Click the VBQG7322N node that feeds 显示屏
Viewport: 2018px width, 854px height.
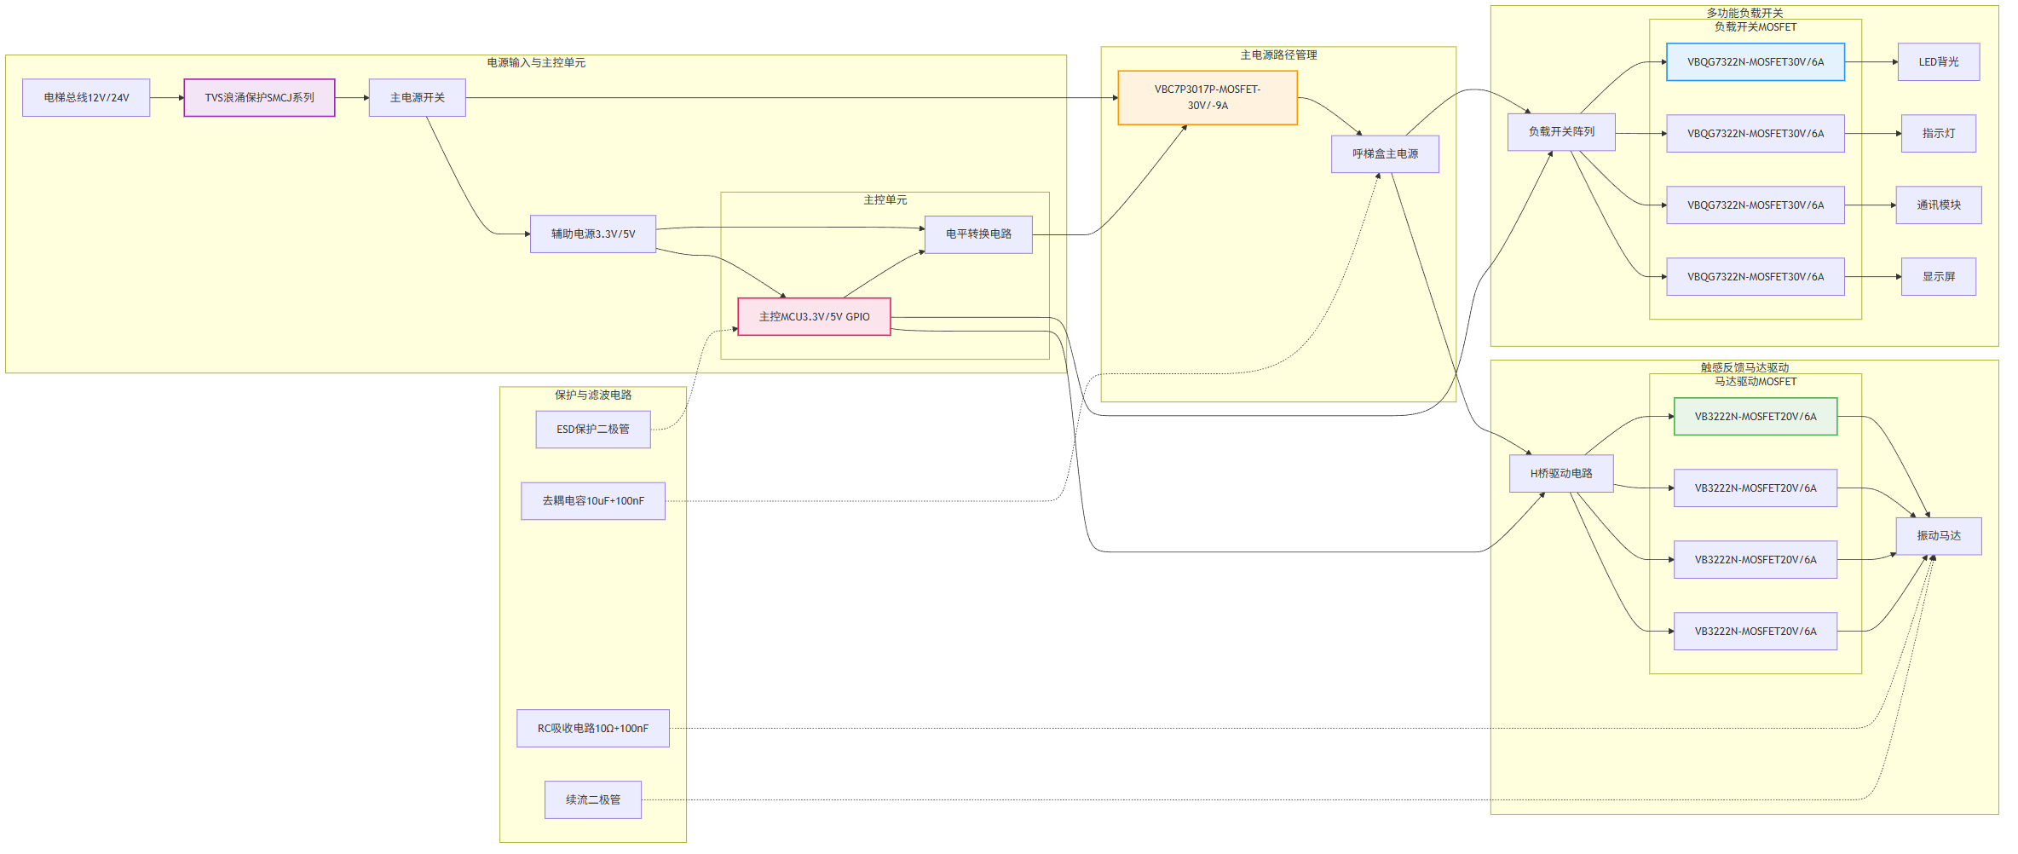[1756, 277]
